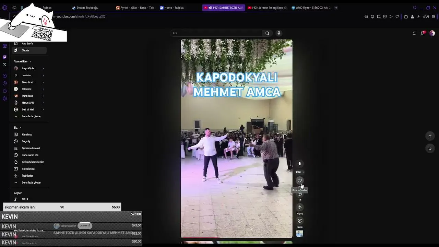439x247 pixels.
Task: Expand Siz section with Daha fazla göster
Action: [x=29, y=183]
